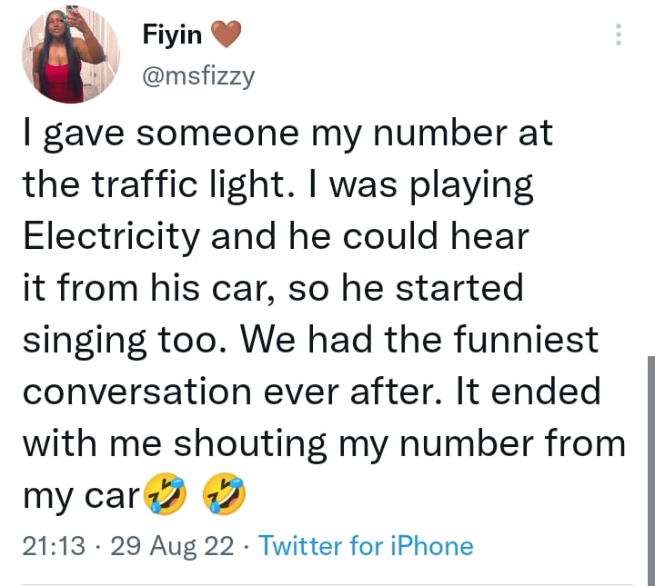
Task: Click the second rolling-laughing emoji
Action: 225,495
